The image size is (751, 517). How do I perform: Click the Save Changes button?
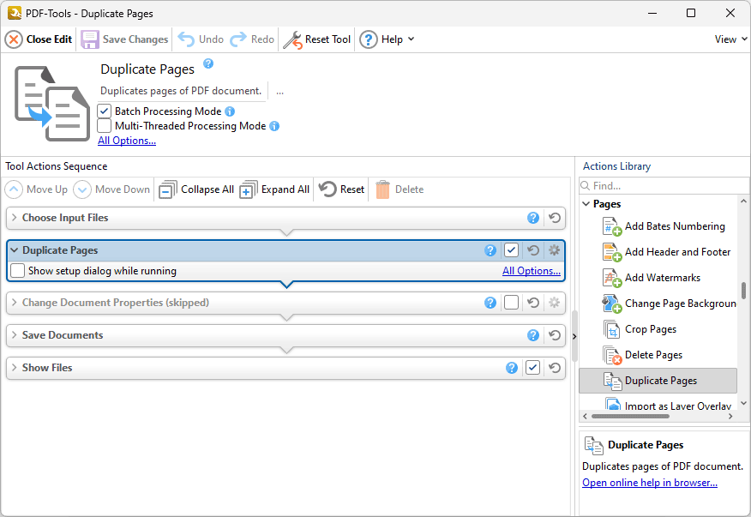point(123,39)
